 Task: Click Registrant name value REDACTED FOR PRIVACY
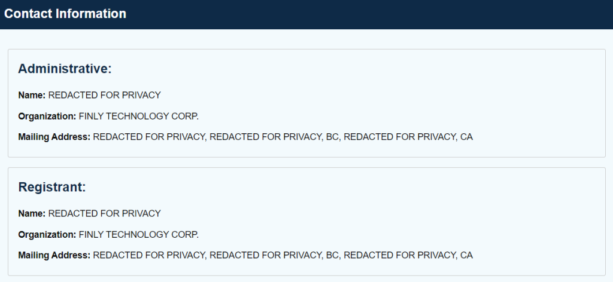[x=105, y=213]
